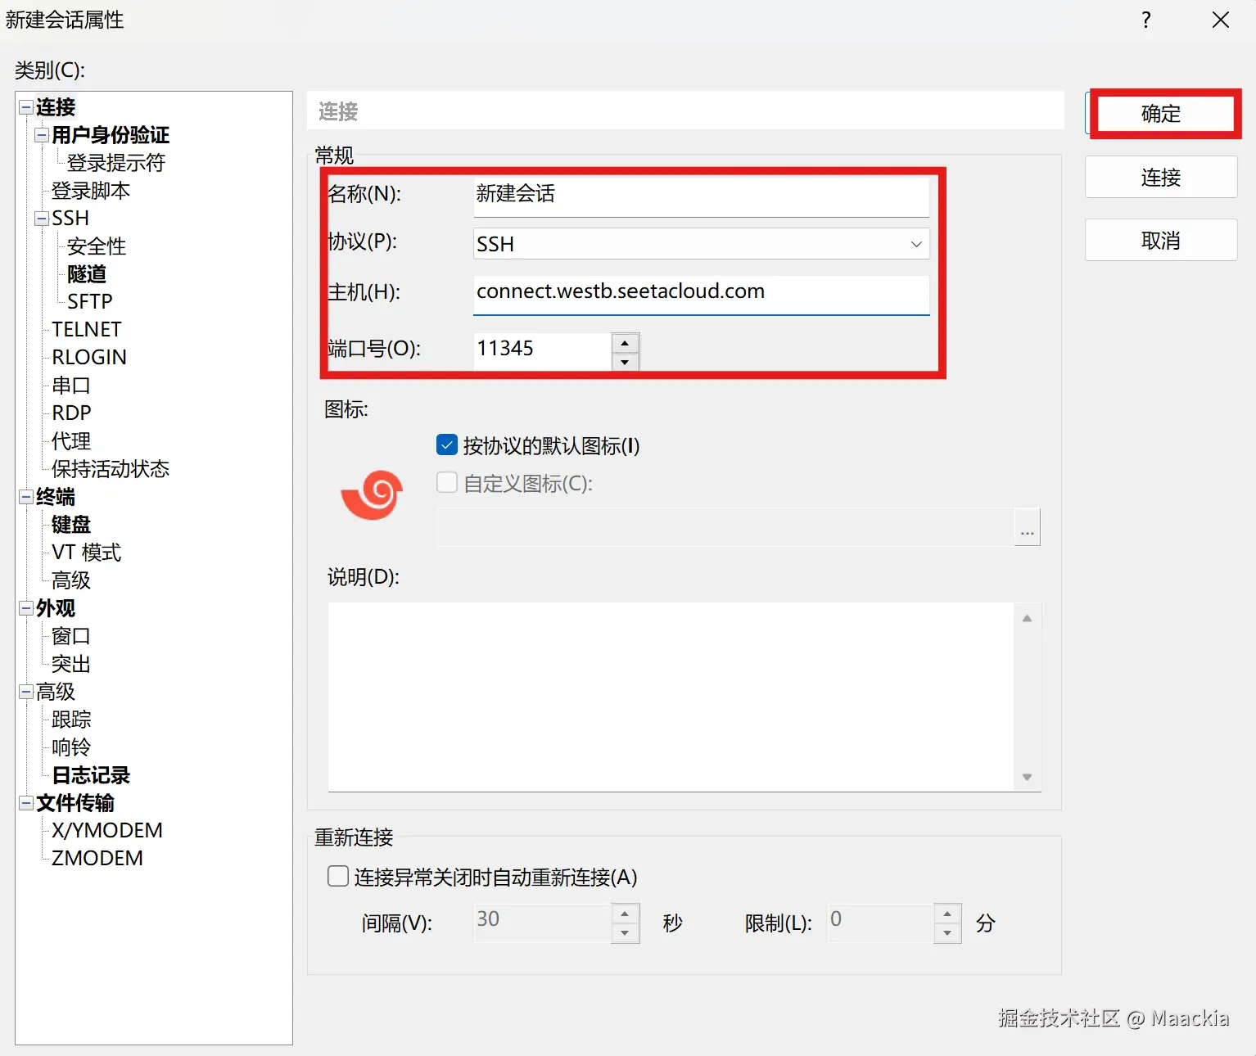This screenshot has width=1256, height=1056.
Task: Collapse the 用户身份验证 tree node
Action: tap(42, 135)
